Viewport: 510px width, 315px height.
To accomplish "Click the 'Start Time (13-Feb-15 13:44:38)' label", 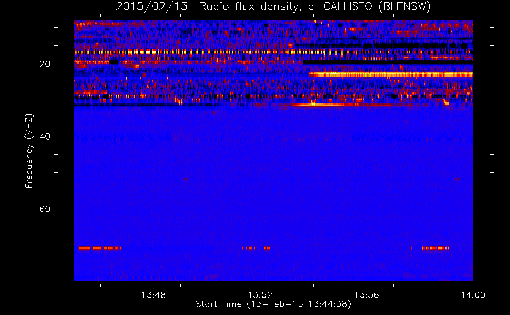I will (273, 304).
